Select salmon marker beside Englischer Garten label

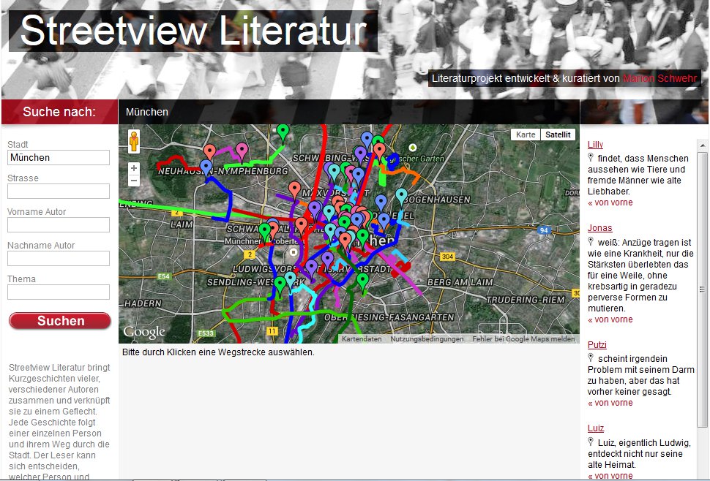point(379,151)
